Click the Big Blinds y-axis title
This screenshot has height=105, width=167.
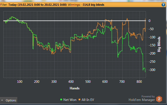pos(159,44)
